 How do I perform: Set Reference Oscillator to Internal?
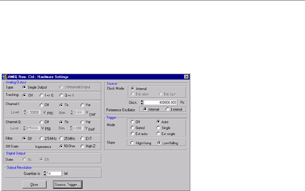145,110
